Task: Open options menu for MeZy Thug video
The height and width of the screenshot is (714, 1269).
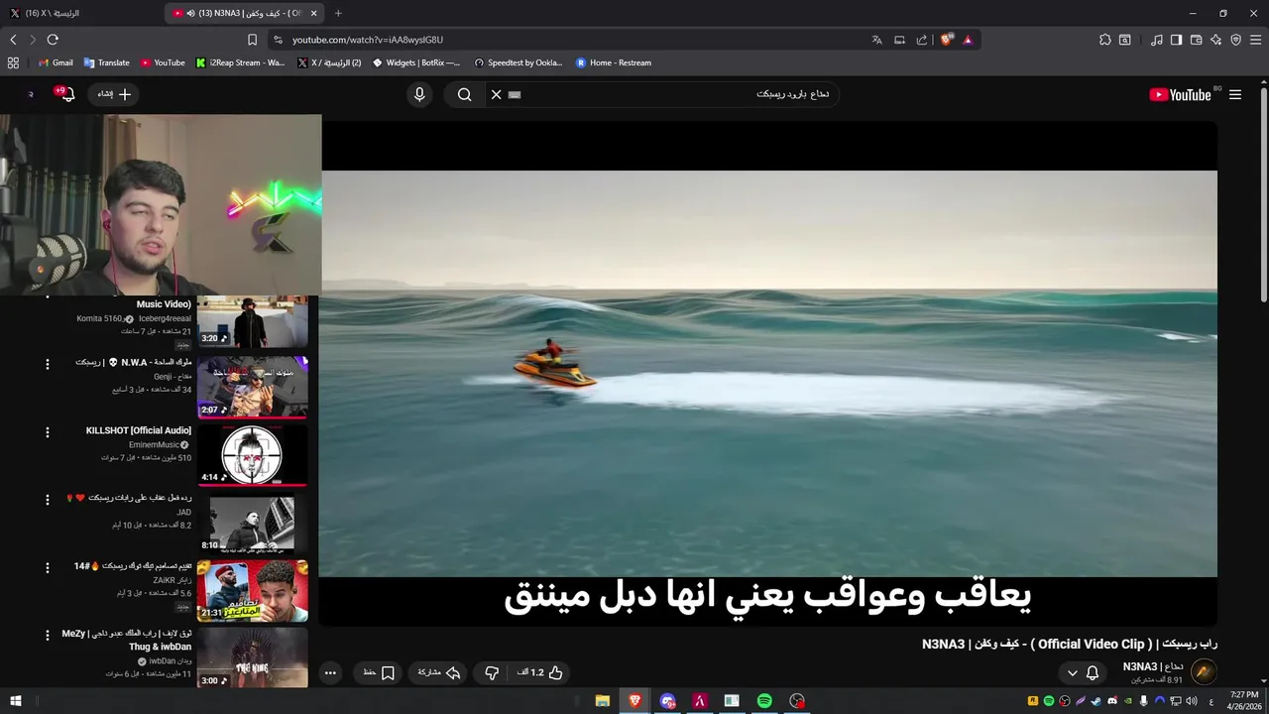Action: tap(47, 635)
